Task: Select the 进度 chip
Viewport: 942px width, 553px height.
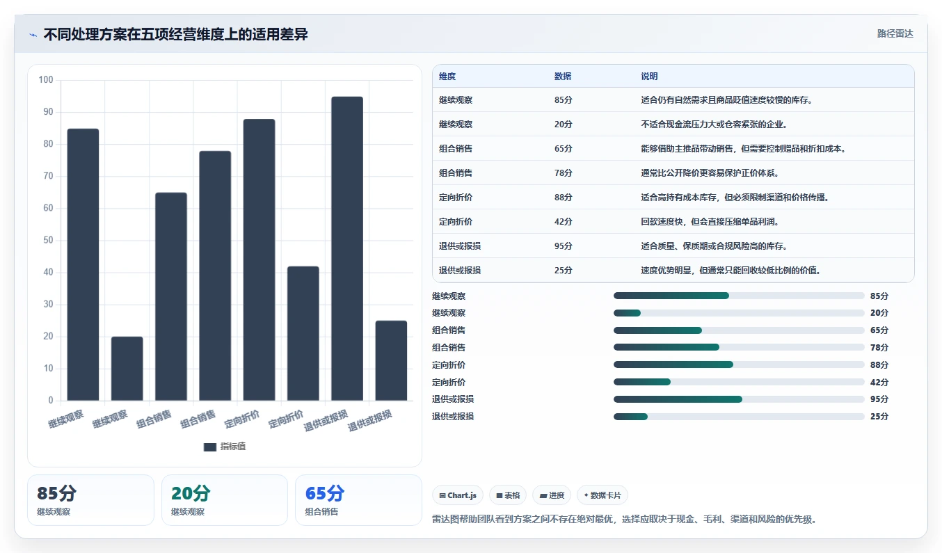Action: 552,495
